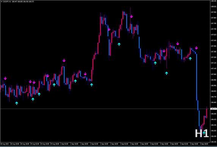
Task: Click the 107.705 price axis label
Action: [x=214, y=29]
